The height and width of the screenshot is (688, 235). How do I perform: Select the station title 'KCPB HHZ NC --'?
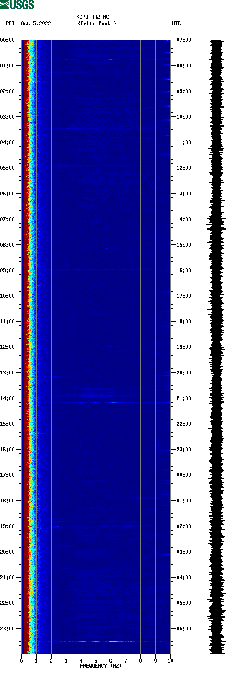(x=97, y=17)
